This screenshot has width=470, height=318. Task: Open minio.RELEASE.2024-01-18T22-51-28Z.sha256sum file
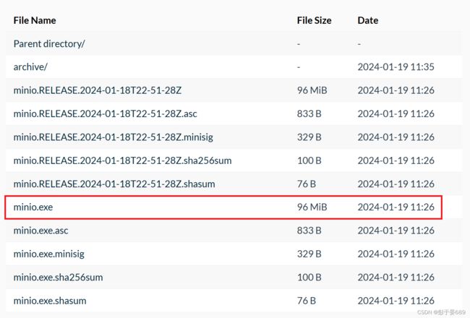[x=123, y=160]
